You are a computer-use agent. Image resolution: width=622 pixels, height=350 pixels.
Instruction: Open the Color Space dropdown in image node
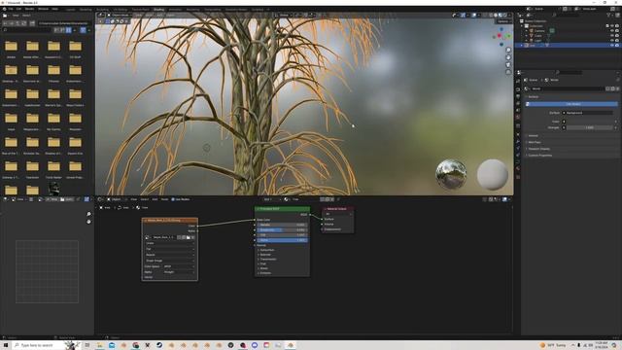click(x=179, y=266)
